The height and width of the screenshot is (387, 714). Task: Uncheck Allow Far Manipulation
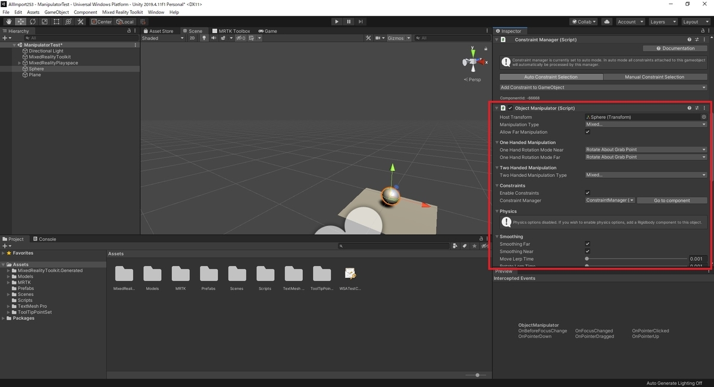[587, 132]
